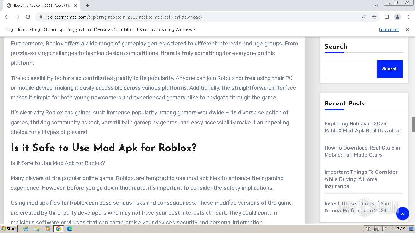This screenshot has width=415, height=233.
Task: Share this page via share icon
Action: [x=364, y=17]
